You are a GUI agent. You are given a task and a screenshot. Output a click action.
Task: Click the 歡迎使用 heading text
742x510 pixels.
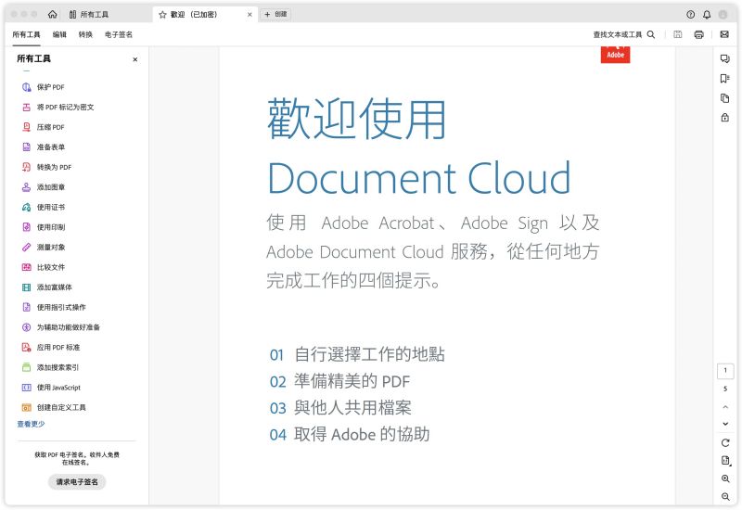click(x=357, y=120)
